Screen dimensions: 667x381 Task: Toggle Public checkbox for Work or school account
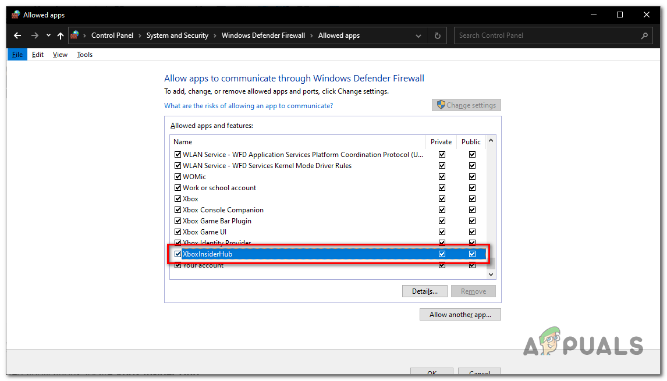coord(472,187)
